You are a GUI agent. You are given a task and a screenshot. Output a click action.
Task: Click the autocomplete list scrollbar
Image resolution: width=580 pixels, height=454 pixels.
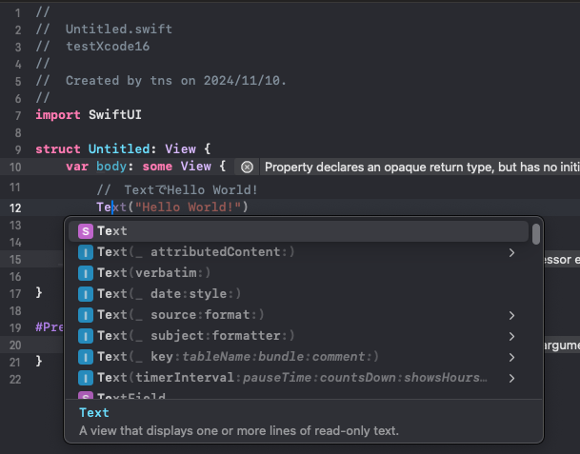click(536, 234)
